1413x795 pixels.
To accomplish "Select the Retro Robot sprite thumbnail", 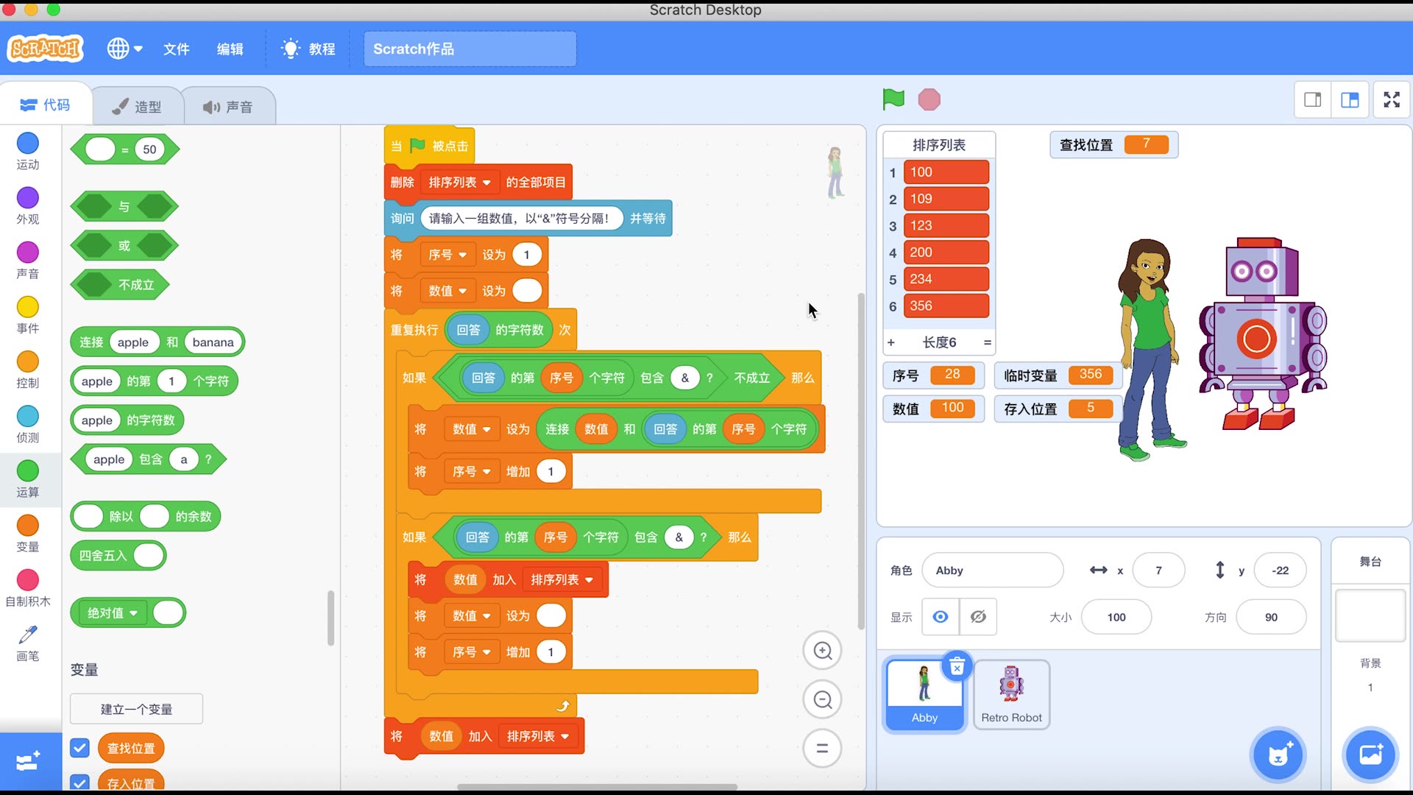I will coord(1010,692).
